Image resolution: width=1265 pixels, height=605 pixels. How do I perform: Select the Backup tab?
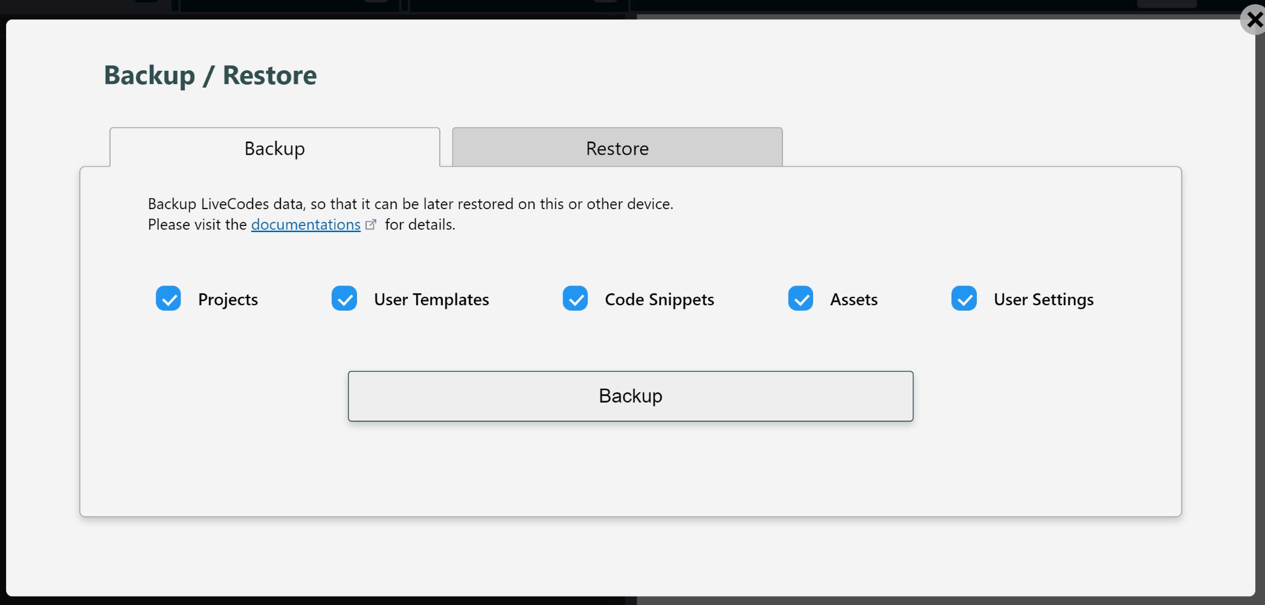274,148
